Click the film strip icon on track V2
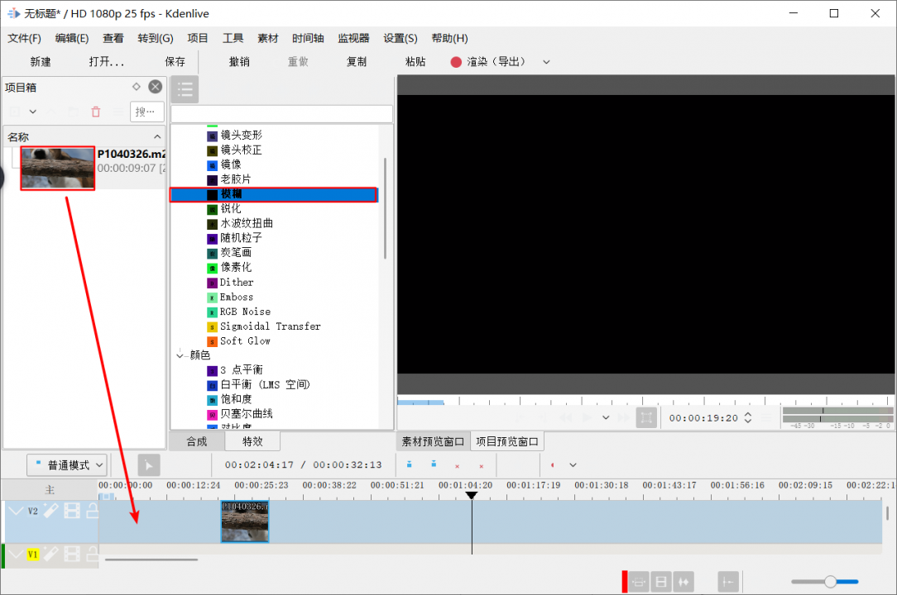Screen dimensions: 897x595 (71, 512)
